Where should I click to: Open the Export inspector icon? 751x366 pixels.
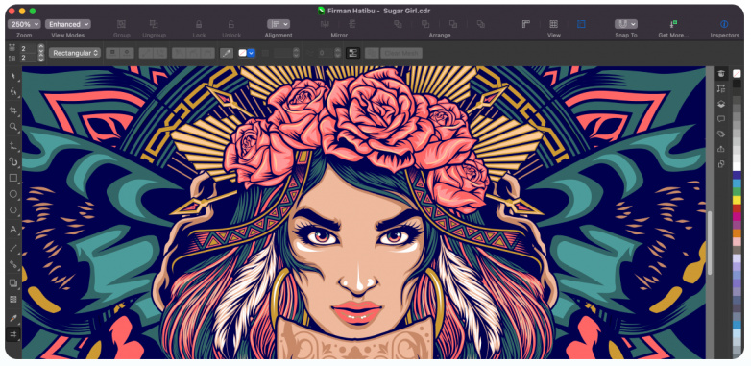click(721, 149)
